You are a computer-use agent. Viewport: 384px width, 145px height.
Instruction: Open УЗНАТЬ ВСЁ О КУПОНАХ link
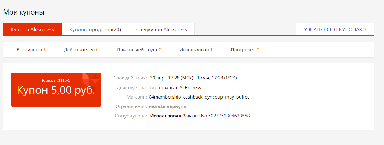pos(335,29)
